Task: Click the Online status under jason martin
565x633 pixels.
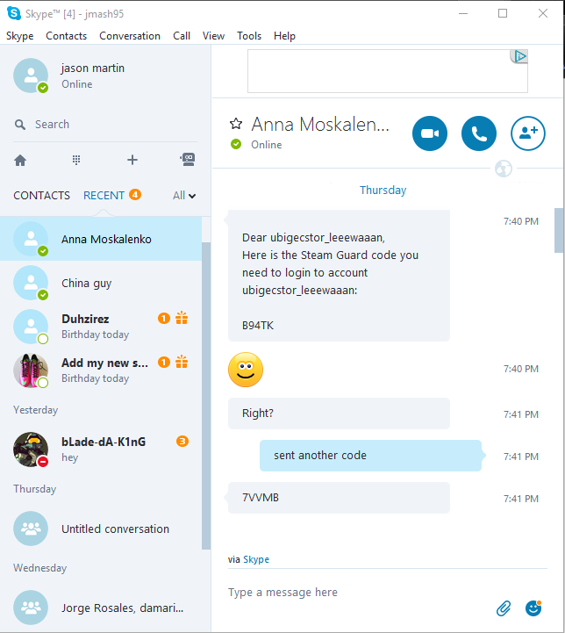Action: pos(76,84)
